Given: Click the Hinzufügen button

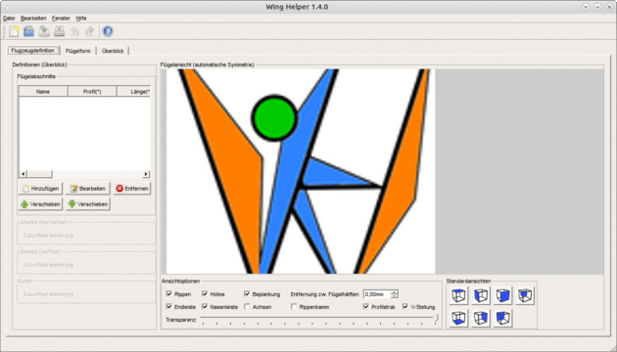Looking at the screenshot, I should [x=41, y=189].
